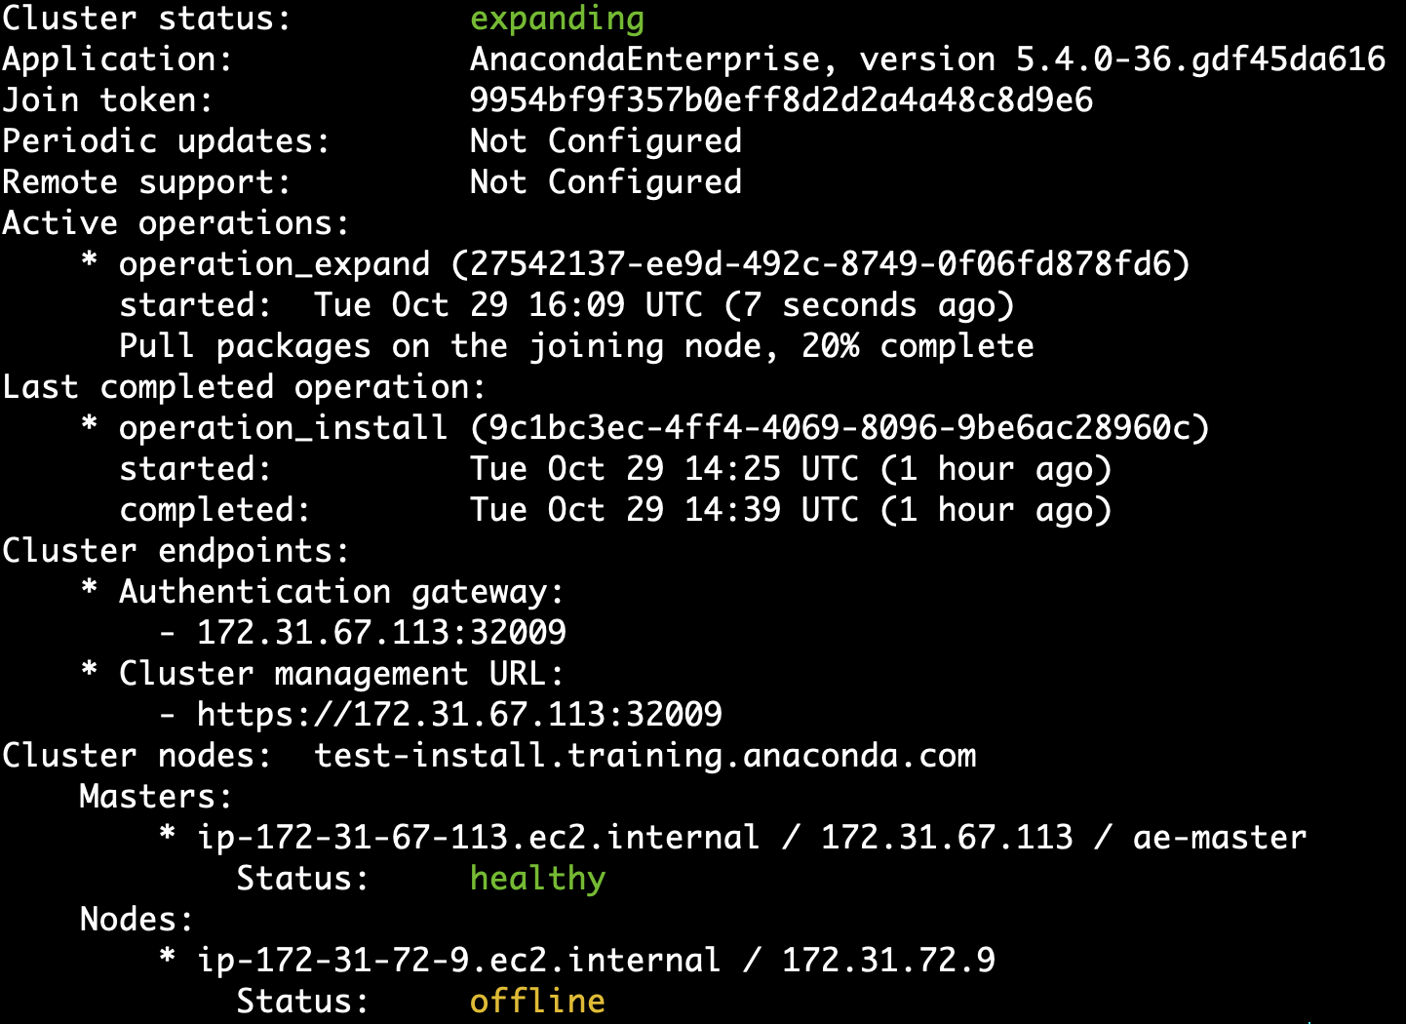Viewport: 1406px width, 1024px height.
Task: Click the "Cluster endpoints:" heading
Action: [176, 551]
